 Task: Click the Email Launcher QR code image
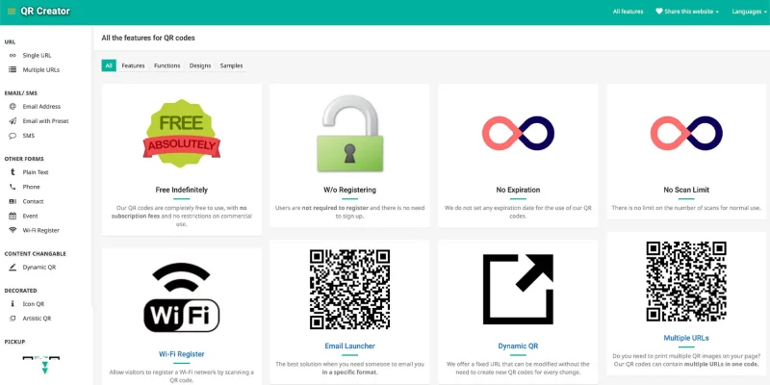[349, 290]
